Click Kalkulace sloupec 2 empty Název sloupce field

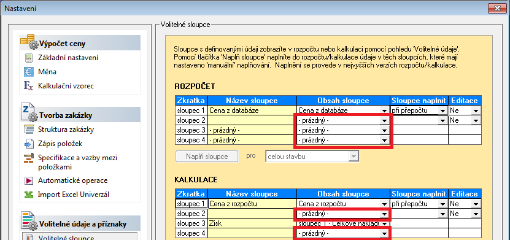[x=252, y=214]
